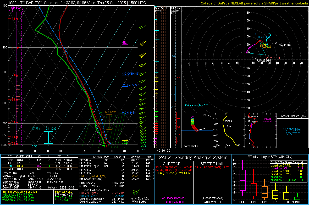Click the 121 m2s2 label on the skew-T
Image resolution: width=309 pixels, height=205 pixels.
click(50, 129)
